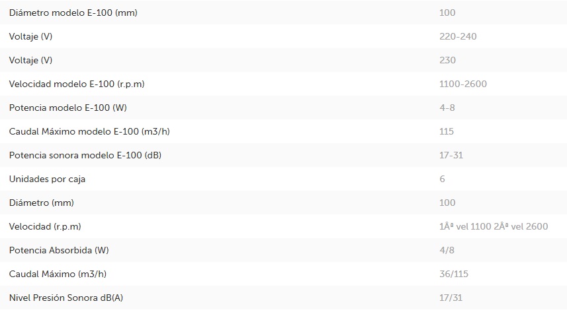The image size is (567, 320).
Task: Select the Unidades por caja label
Action: [x=47, y=179]
